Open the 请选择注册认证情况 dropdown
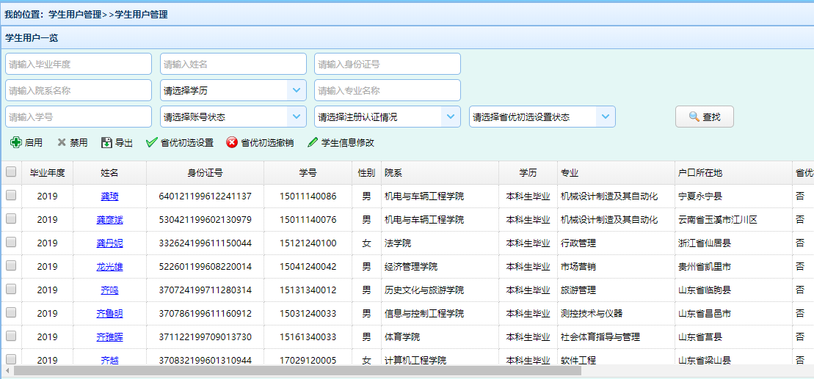Screen dimensions: 814x379 coord(450,117)
